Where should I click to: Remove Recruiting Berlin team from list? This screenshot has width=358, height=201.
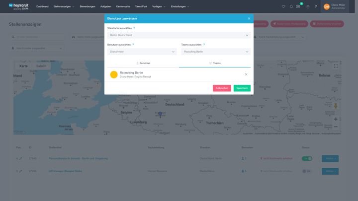246,74
